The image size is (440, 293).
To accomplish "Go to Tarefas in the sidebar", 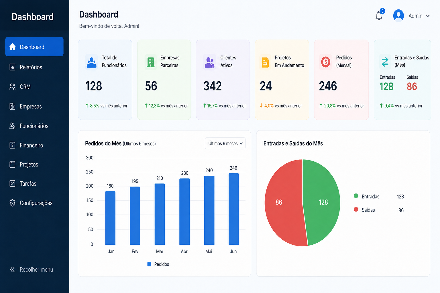I will pyautogui.click(x=34, y=183).
